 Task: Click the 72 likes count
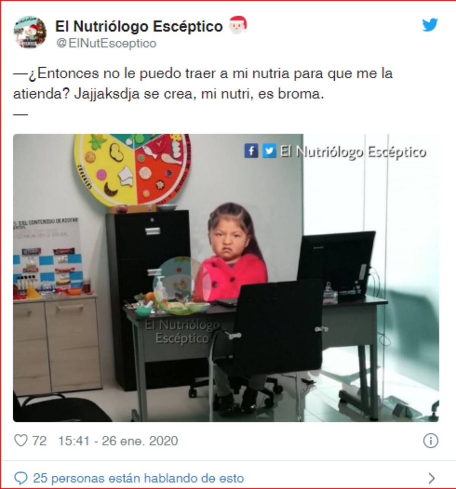(39, 441)
